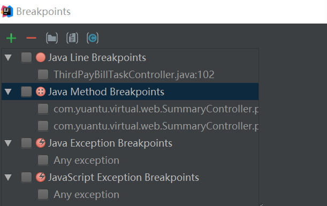This screenshot has height=206, width=327.
Task: Collapse the Java Method Breakpoints group
Action: pyautogui.click(x=8, y=91)
